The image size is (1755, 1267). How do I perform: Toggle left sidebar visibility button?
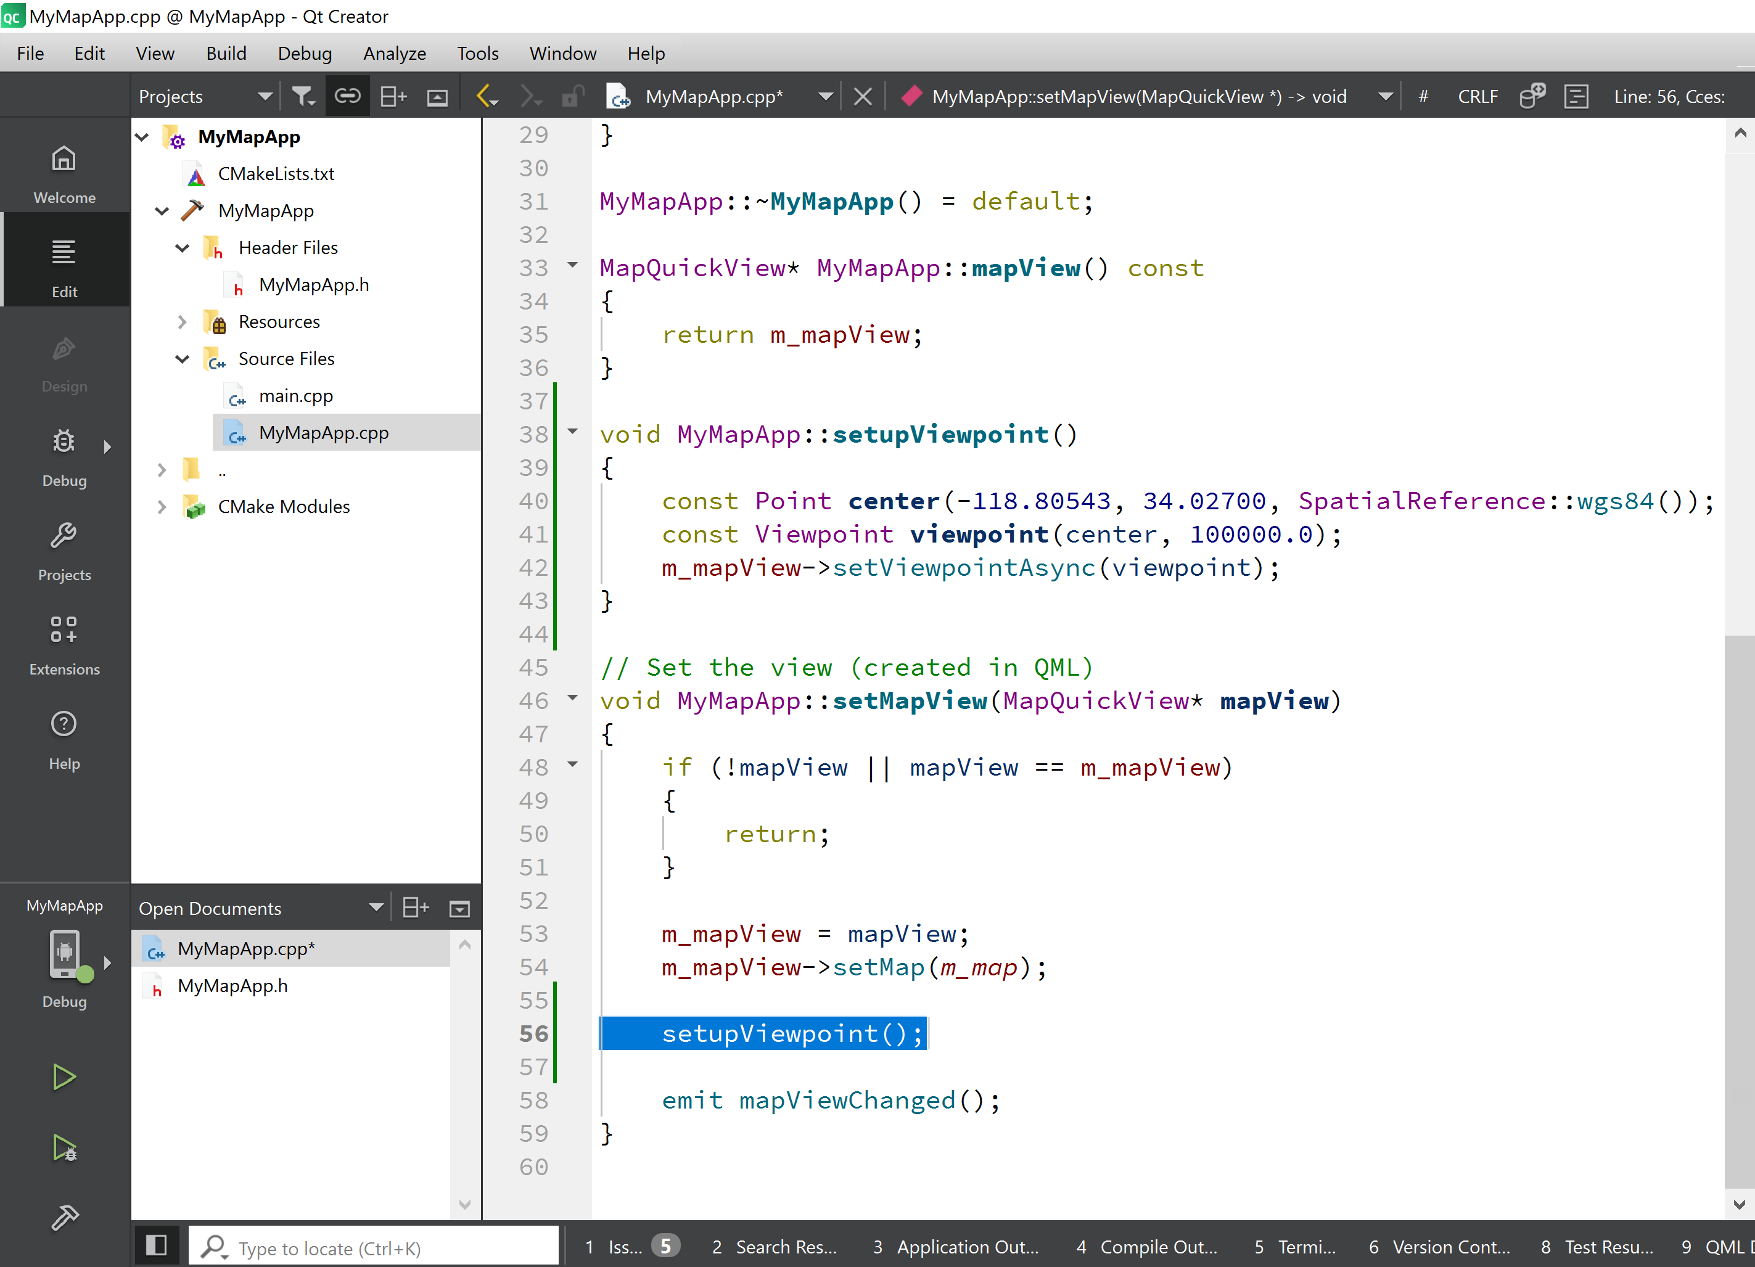(x=156, y=1245)
